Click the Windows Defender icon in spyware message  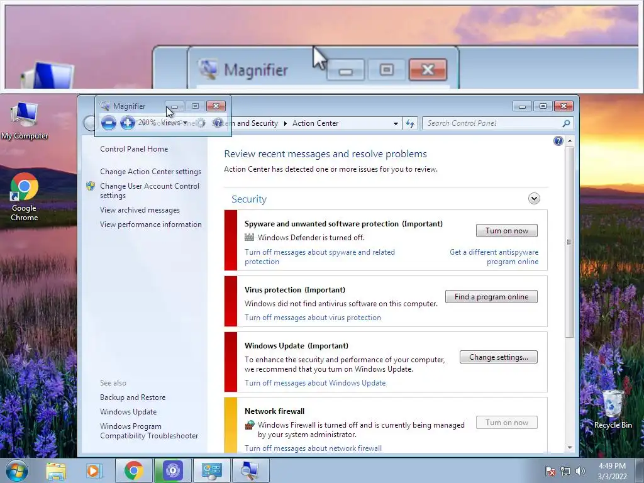(x=249, y=237)
